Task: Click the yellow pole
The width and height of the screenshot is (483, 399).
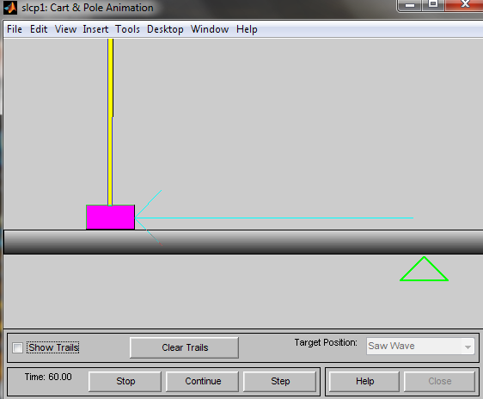Action: pos(110,122)
